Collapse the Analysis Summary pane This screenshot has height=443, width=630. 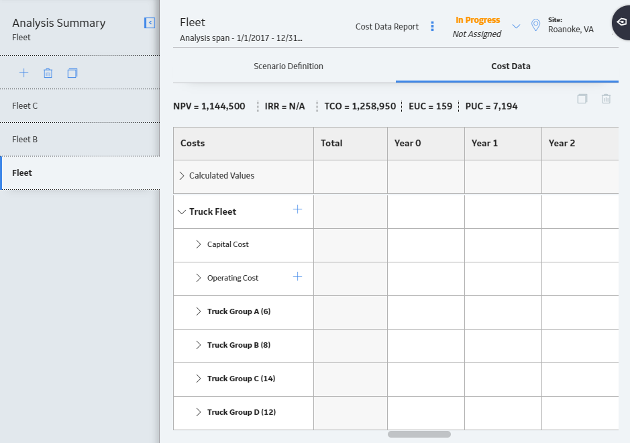pyautogui.click(x=150, y=23)
